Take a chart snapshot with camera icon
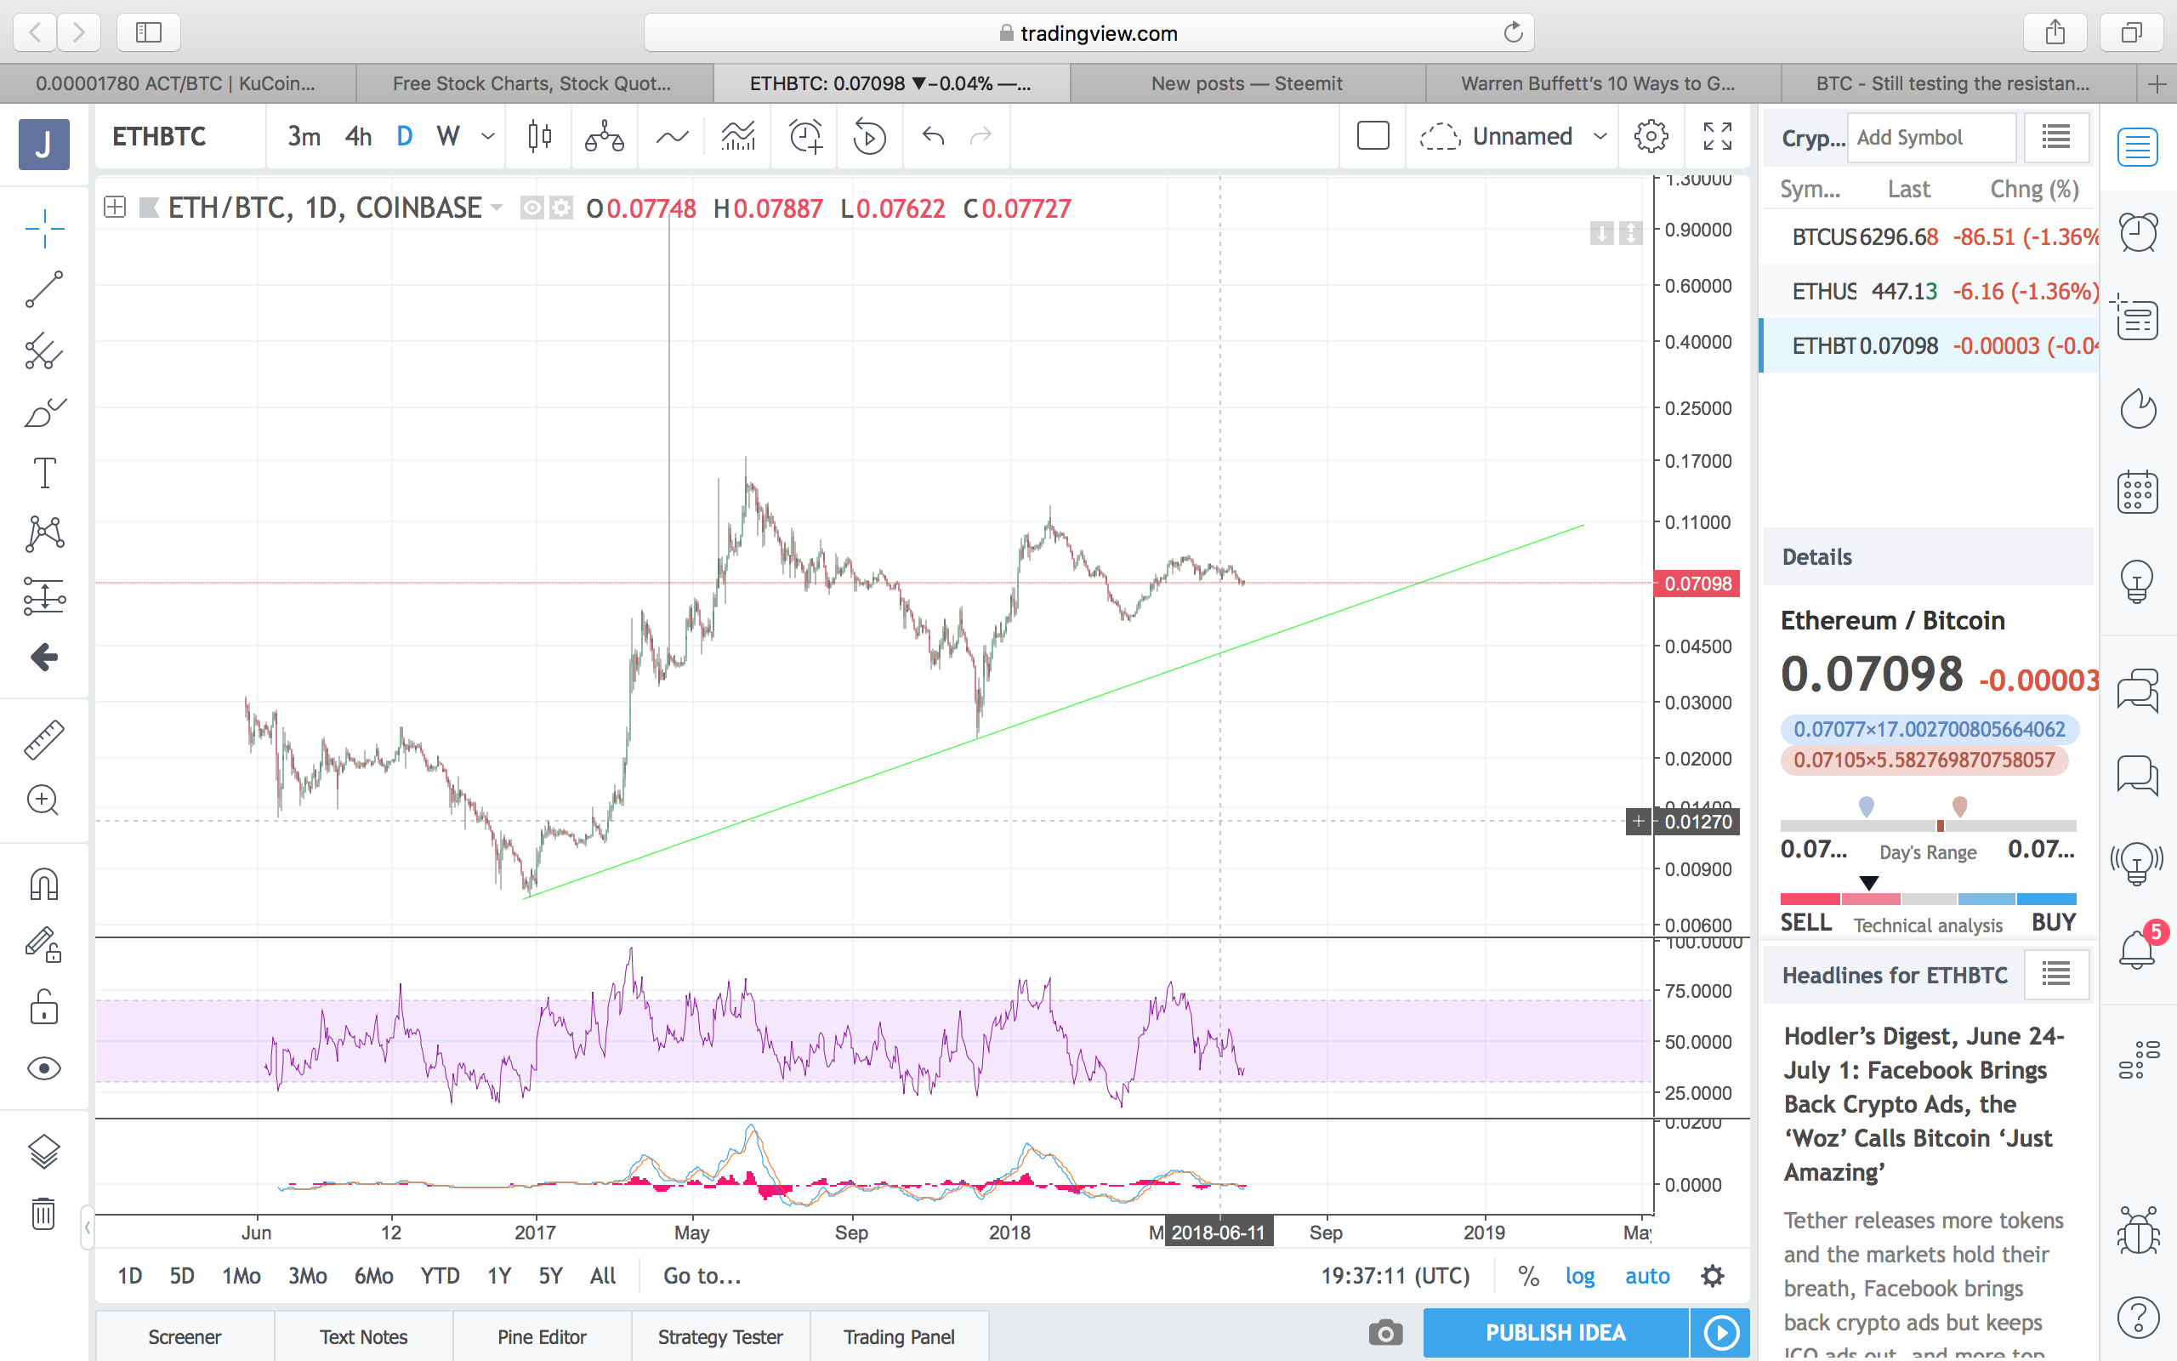This screenshot has width=2177, height=1361. 1385,1333
